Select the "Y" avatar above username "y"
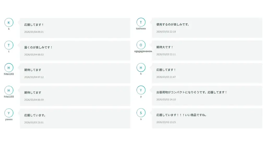Image resolution: width=267 pixels, height=146 pixels. 141,90
